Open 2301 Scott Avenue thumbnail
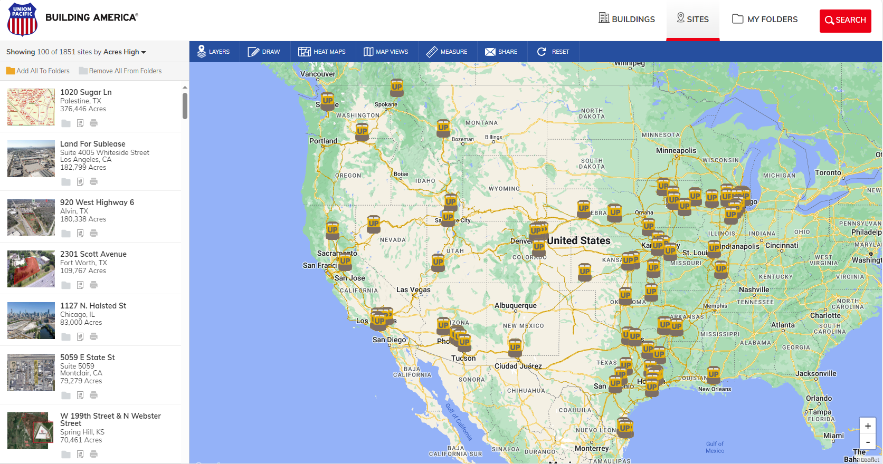Image resolution: width=883 pixels, height=464 pixels. [31, 269]
